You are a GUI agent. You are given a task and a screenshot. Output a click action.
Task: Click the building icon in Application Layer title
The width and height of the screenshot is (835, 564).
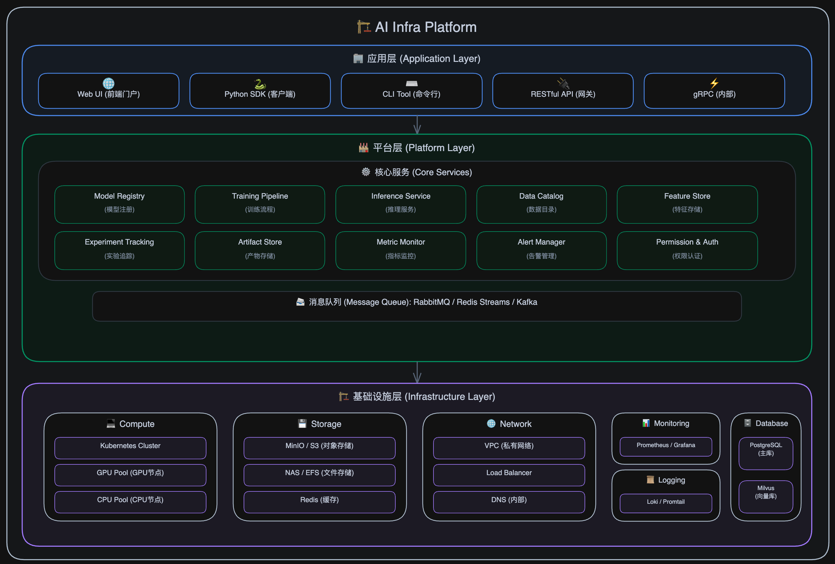(358, 59)
